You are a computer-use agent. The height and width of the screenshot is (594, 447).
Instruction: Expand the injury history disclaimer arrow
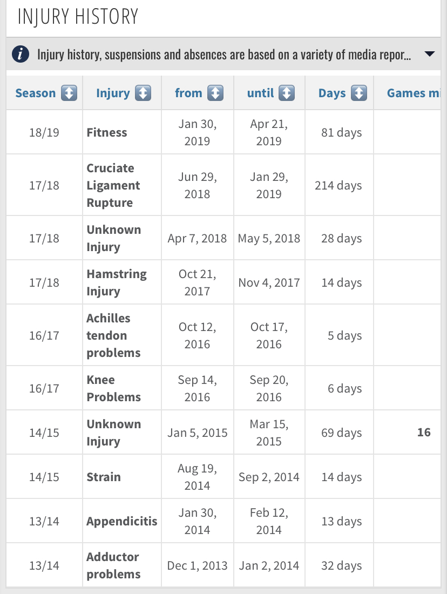coord(430,54)
